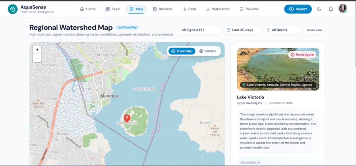Click the Reviews shield icon
The height and width of the screenshot is (166, 356).
point(242,9)
